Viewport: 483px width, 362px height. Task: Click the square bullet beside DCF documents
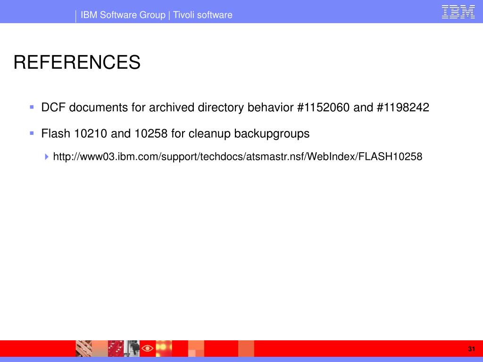point(32,107)
